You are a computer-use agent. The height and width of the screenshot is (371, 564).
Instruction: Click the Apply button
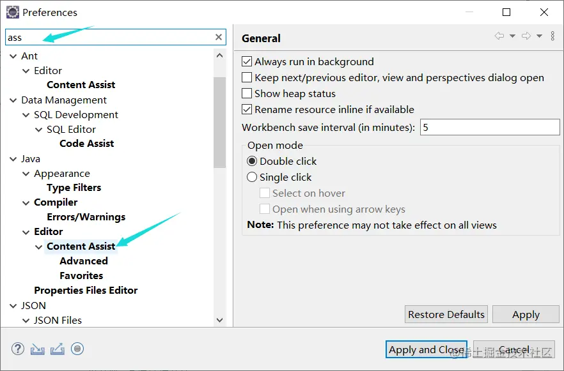coord(526,314)
